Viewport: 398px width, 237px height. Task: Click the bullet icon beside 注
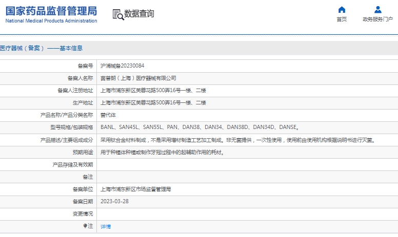point(85,226)
